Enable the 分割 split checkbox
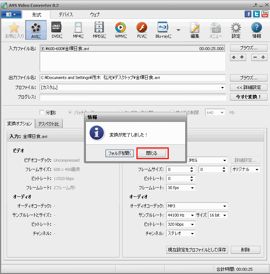Viewport: 270px width, 274px height. coord(41,113)
